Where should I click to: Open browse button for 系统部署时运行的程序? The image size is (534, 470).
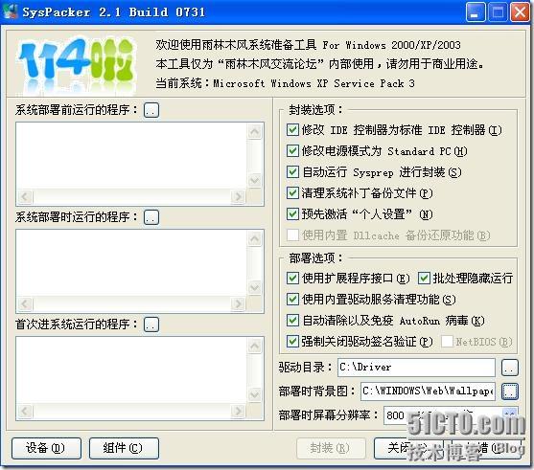[x=151, y=217]
